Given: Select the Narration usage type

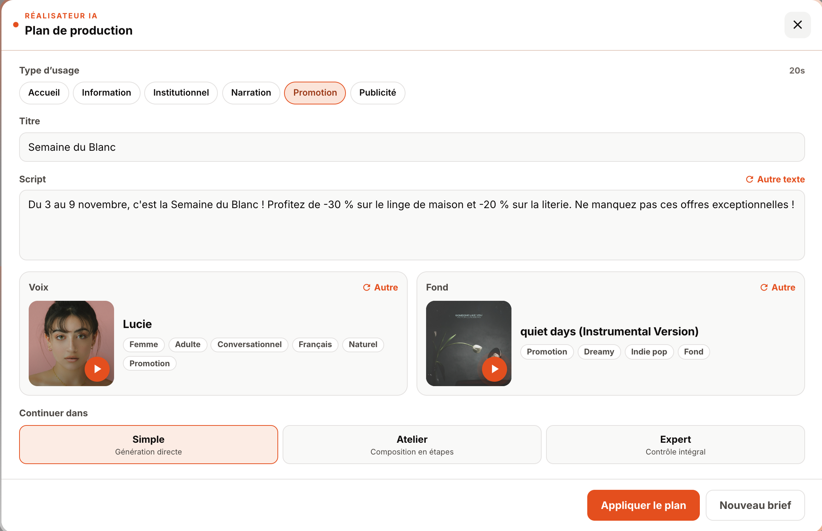Looking at the screenshot, I should pyautogui.click(x=251, y=93).
